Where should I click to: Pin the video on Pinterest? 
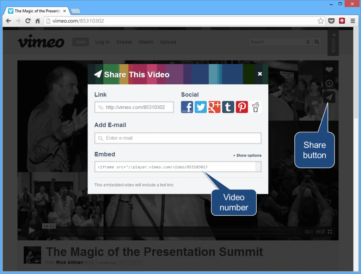pyautogui.click(x=242, y=107)
